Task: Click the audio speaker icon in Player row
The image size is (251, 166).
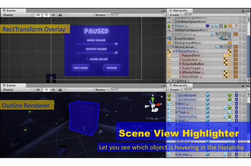Action: click(230, 26)
